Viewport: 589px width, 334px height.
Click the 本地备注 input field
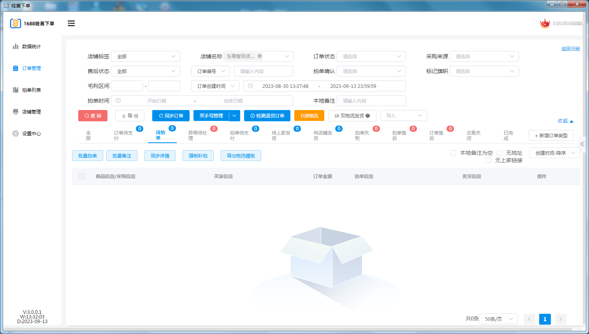tap(371, 101)
